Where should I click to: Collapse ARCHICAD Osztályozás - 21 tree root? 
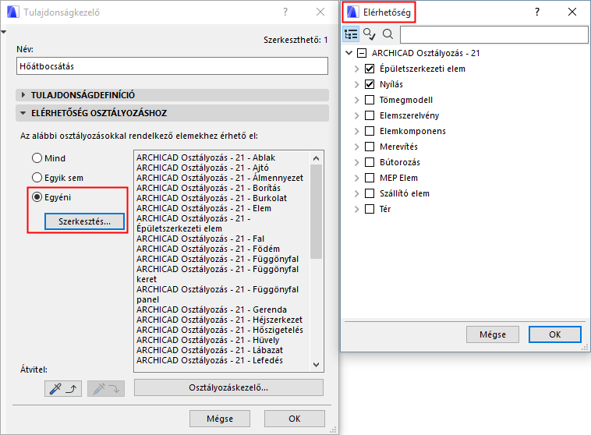tap(349, 53)
